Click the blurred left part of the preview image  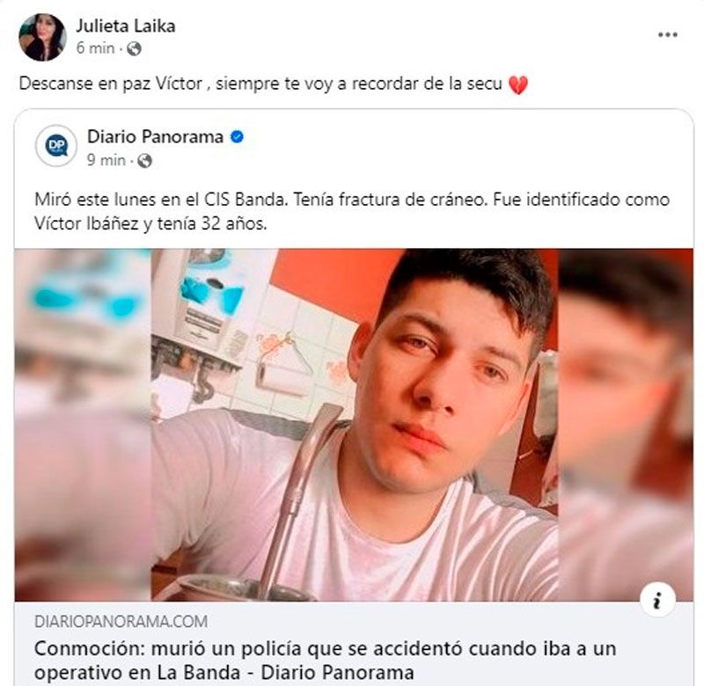[x=83, y=425]
